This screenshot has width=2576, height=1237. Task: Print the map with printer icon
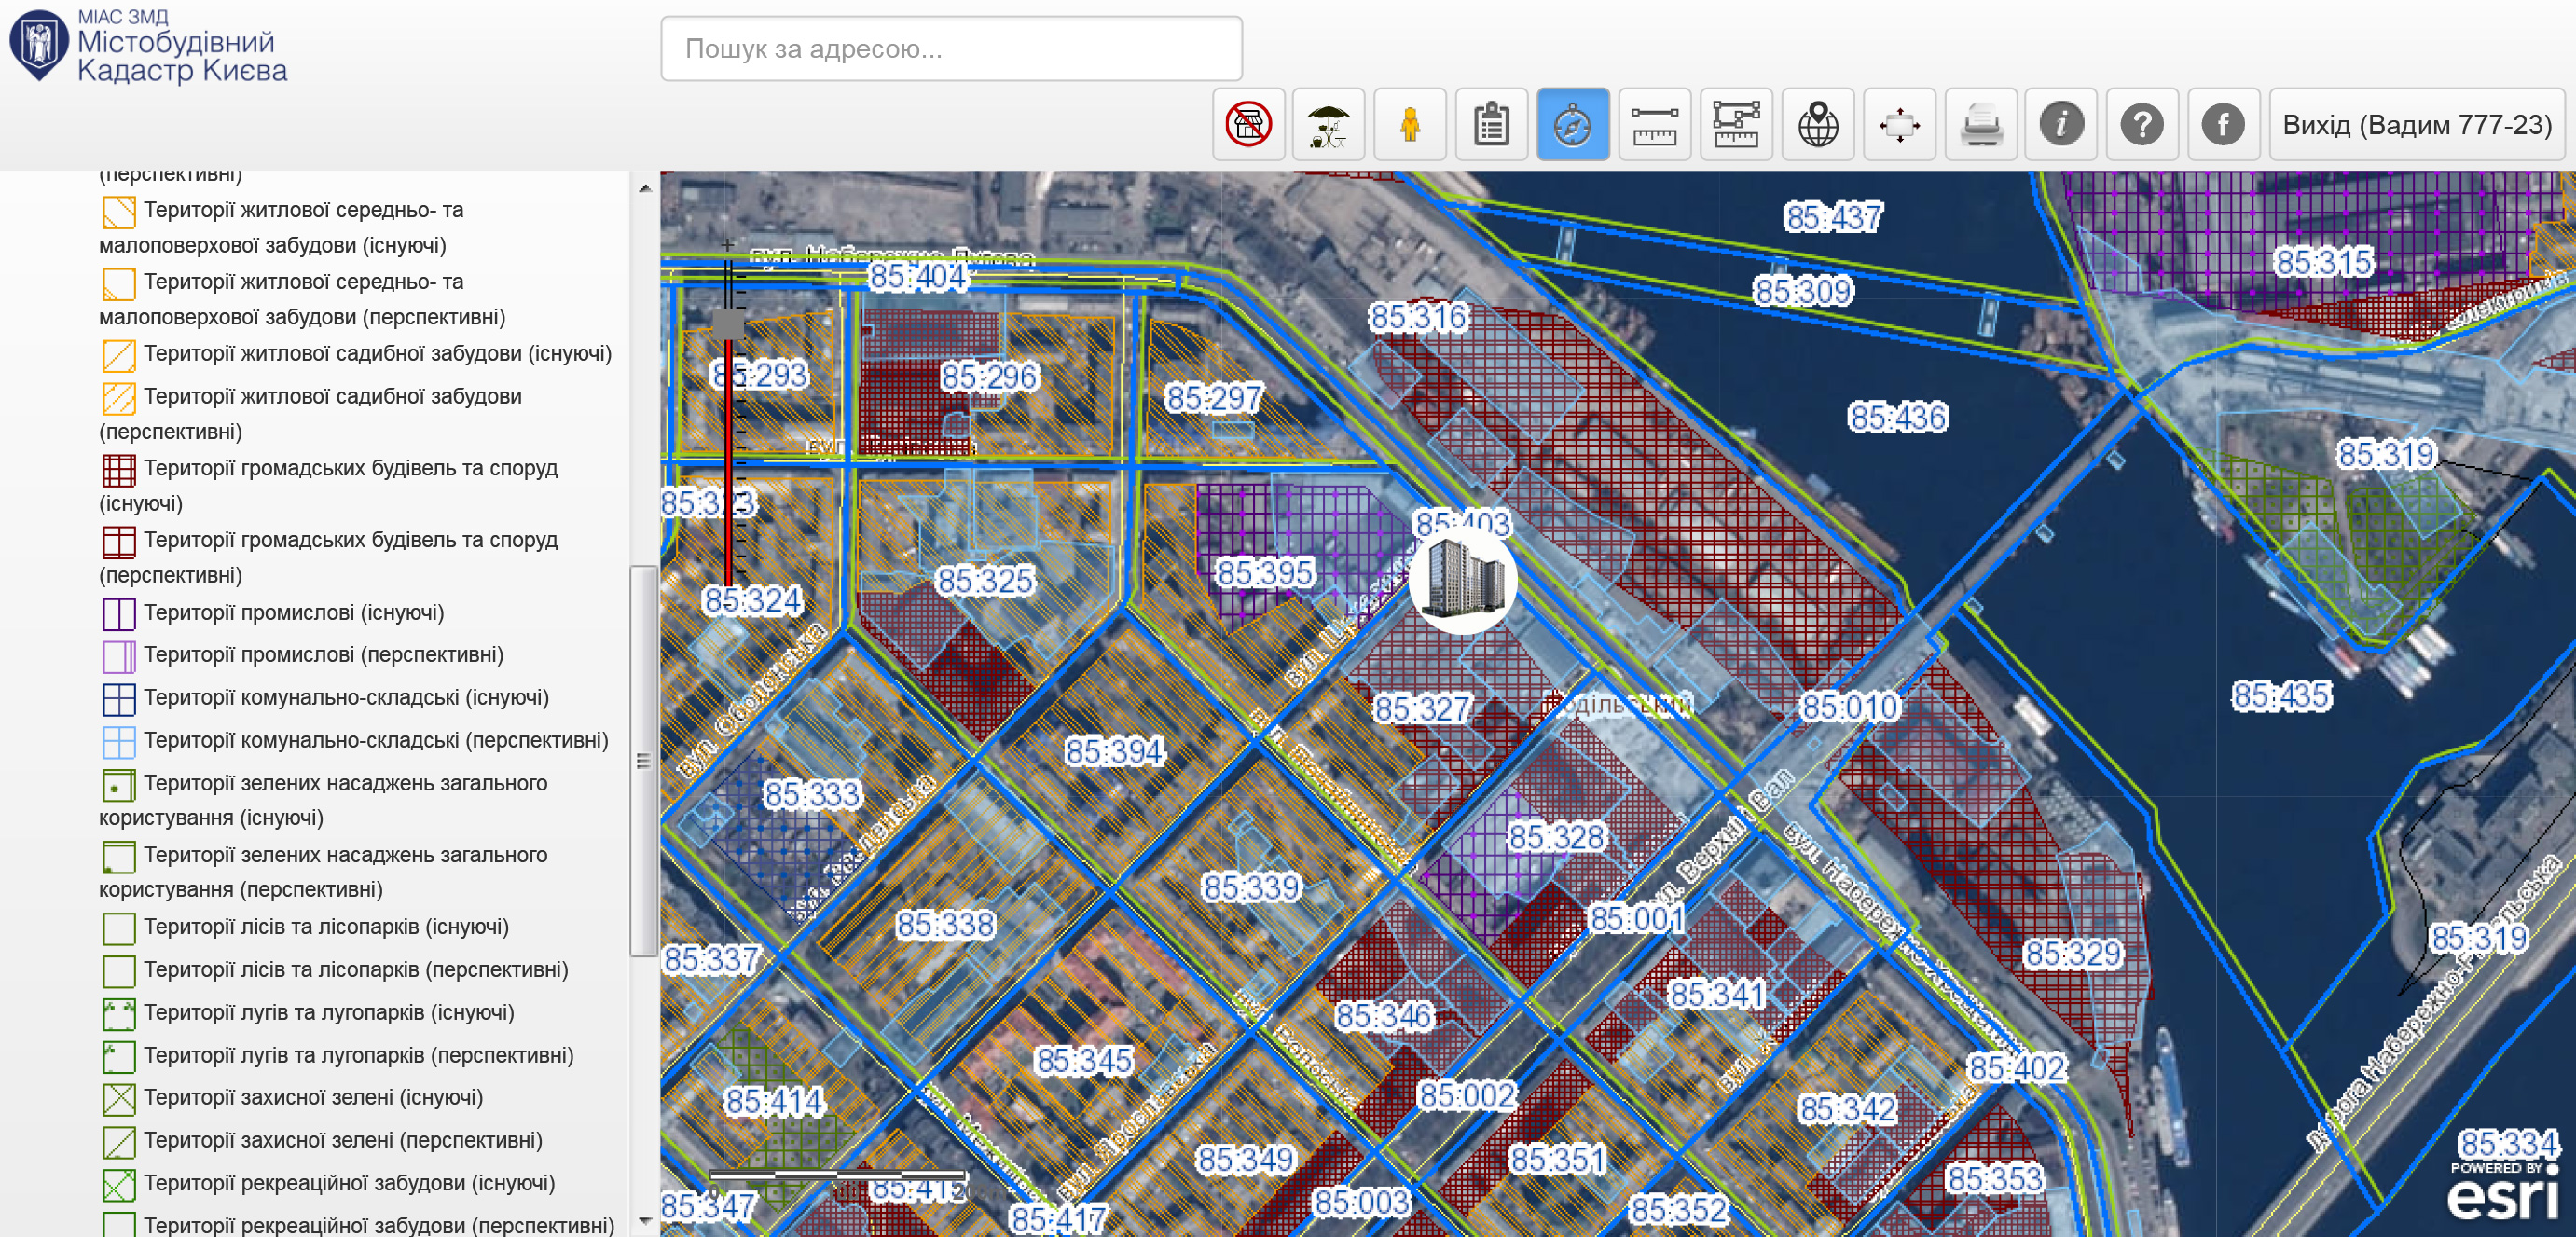click(1980, 125)
